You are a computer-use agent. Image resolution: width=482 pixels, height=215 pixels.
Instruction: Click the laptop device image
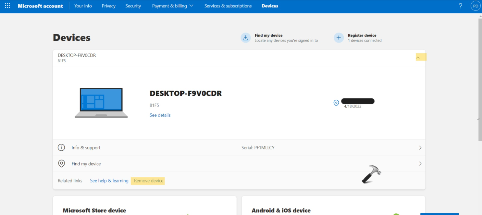pyautogui.click(x=101, y=103)
